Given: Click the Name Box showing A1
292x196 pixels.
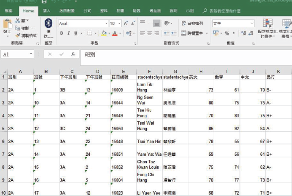Looking at the screenshot, I should point(15,54).
